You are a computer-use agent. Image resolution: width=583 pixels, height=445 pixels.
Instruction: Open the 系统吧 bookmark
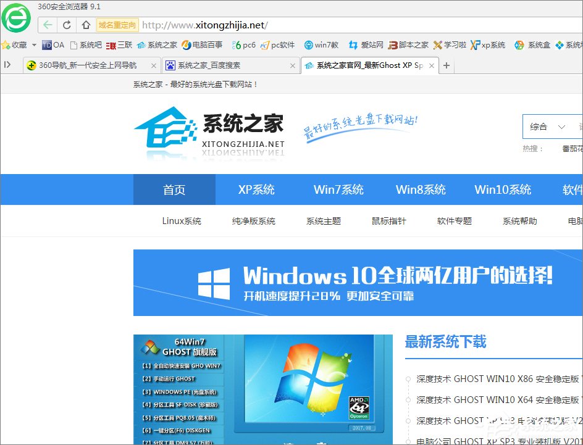86,45
